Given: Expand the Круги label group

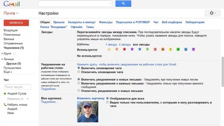Looking at the screenshot, I should 2,54.
